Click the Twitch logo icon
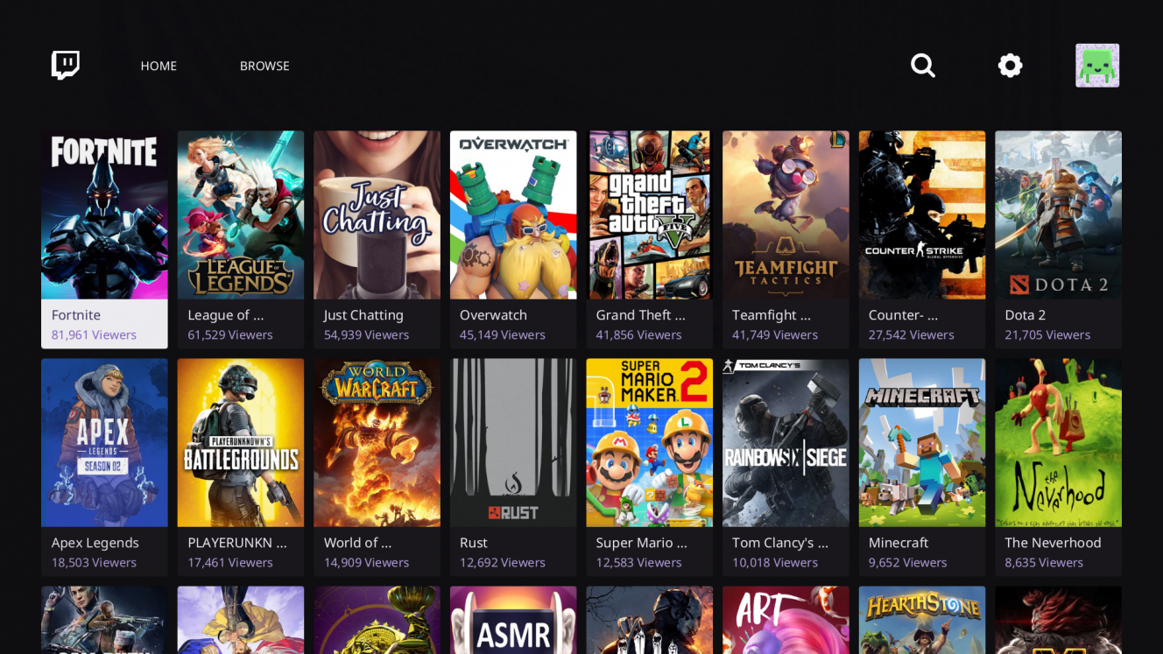 [66, 66]
